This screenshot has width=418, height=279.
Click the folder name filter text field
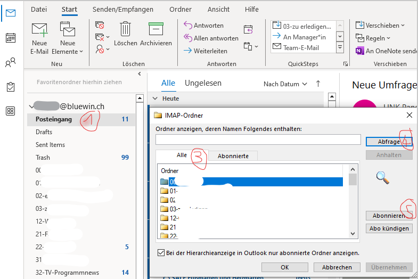258,139
